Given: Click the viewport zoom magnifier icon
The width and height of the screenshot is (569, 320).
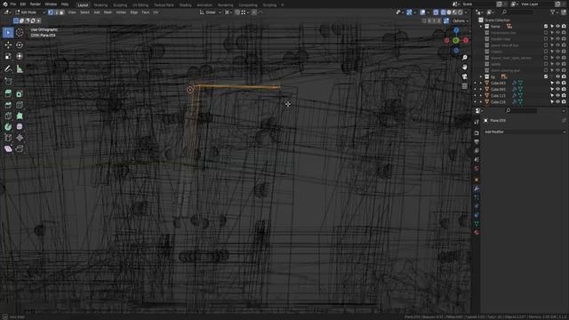Looking at the screenshot, I should pyautogui.click(x=464, y=58).
